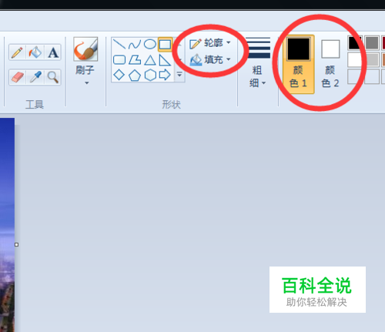The image size is (385, 332).
Task: Choose the Right arrow shape
Action: [165, 75]
